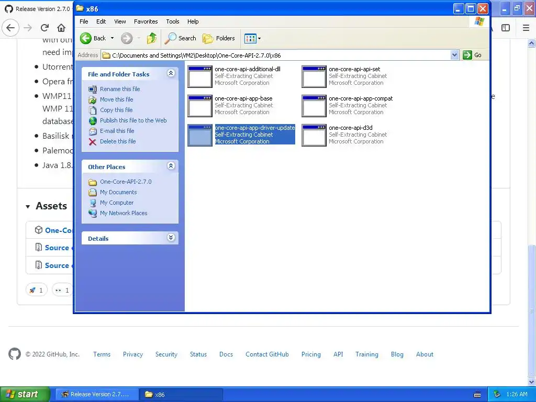The height and width of the screenshot is (402, 536).
Task: Click Rename this file
Action: pos(120,89)
